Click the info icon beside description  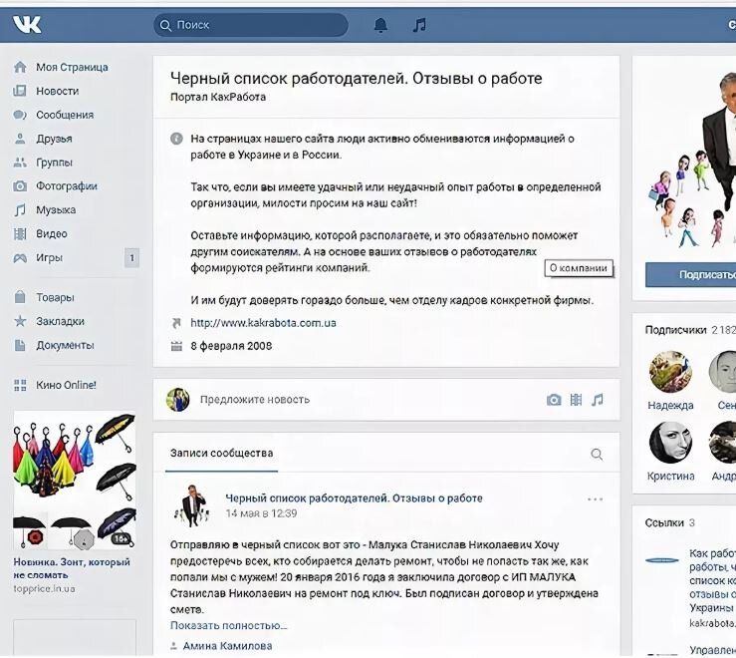[x=176, y=139]
